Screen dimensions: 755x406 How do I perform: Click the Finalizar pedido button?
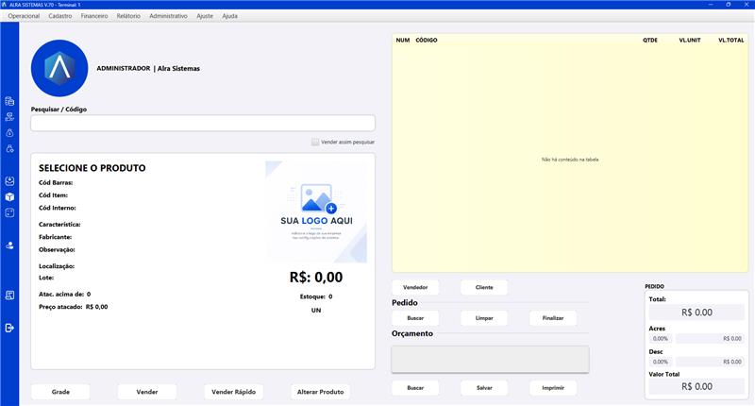(553, 318)
